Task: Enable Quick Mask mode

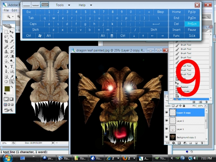Action: pos(11,99)
